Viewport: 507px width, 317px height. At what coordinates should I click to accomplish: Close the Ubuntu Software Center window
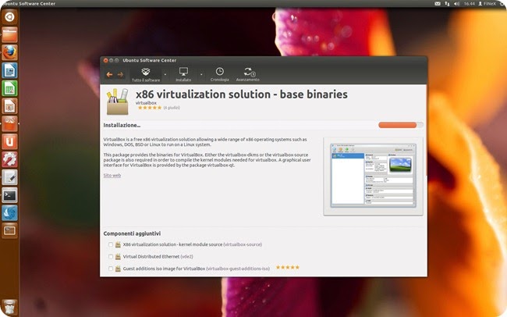105,60
